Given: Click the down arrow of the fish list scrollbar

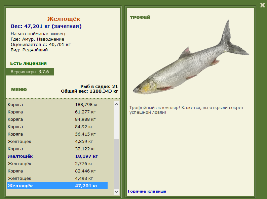Looking at the screenshot, I should pos(116,192).
